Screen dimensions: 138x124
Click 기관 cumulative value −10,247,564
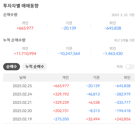pos(69,54)
